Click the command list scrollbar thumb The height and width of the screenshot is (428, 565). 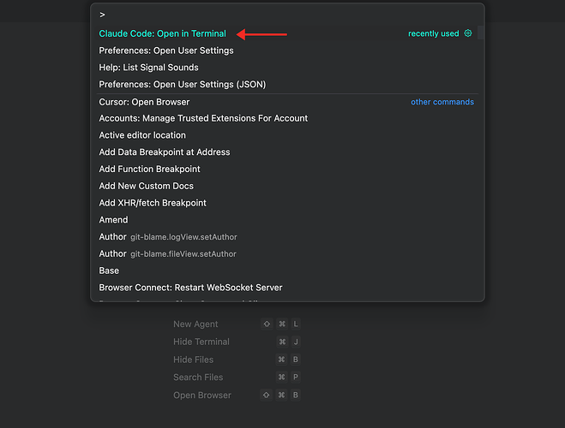click(480, 33)
